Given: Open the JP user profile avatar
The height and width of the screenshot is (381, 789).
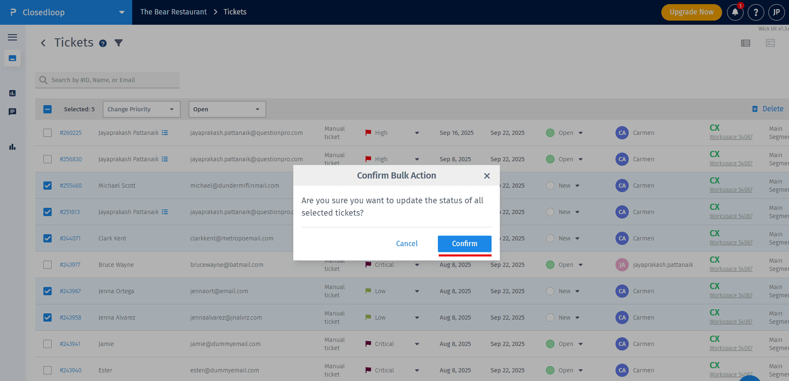Looking at the screenshot, I should [776, 12].
